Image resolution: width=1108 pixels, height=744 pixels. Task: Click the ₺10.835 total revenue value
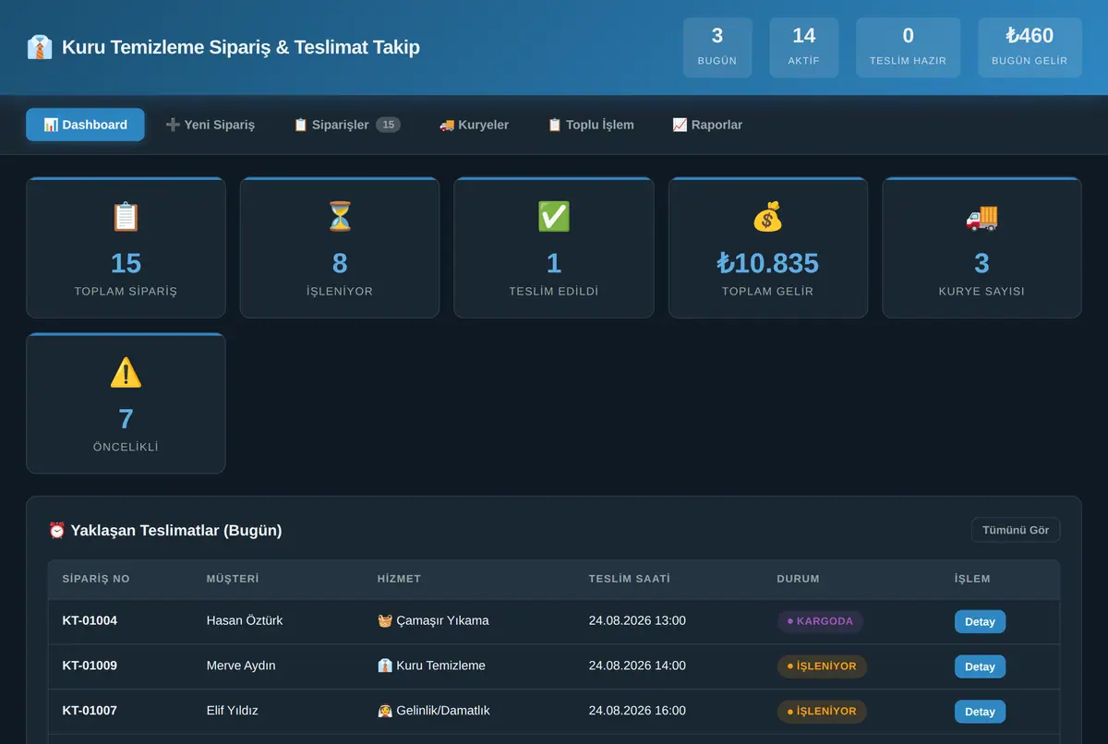[x=767, y=263]
